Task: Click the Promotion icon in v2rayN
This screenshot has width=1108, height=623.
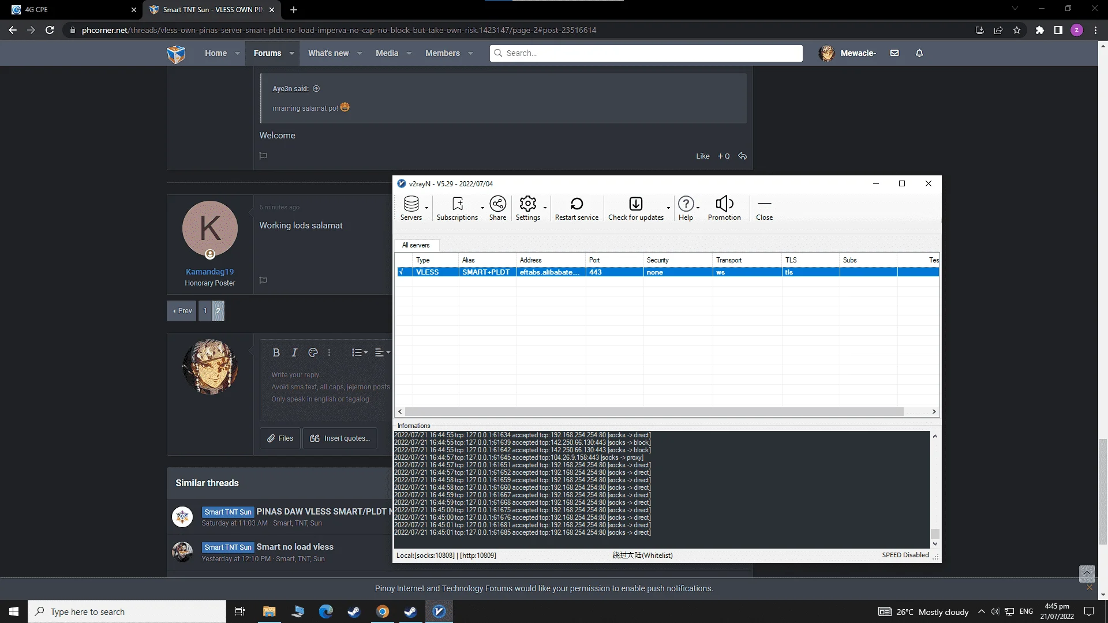Action: [724, 208]
